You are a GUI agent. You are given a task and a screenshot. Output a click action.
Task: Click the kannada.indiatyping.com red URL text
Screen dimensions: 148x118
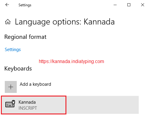(71, 62)
